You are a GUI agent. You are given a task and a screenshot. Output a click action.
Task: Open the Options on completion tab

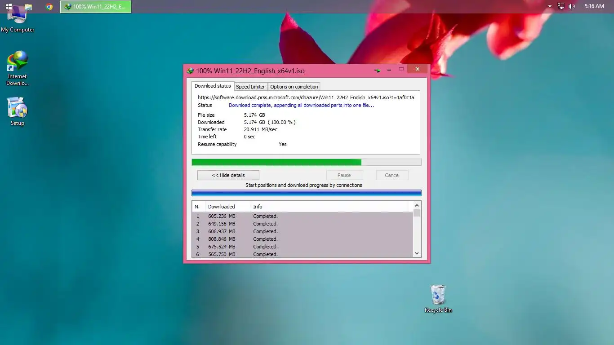coord(294,87)
